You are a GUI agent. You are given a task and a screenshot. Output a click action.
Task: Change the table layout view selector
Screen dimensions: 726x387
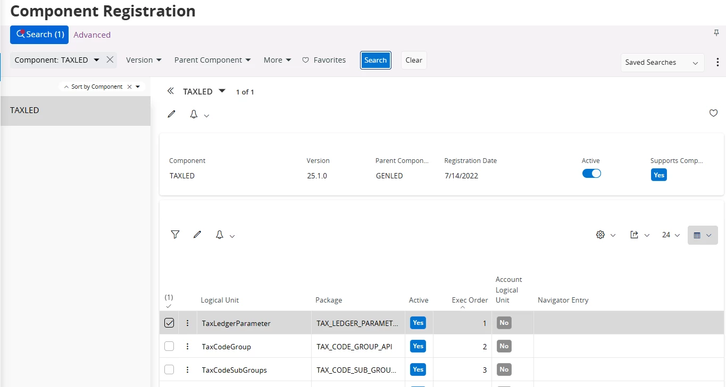pos(703,235)
